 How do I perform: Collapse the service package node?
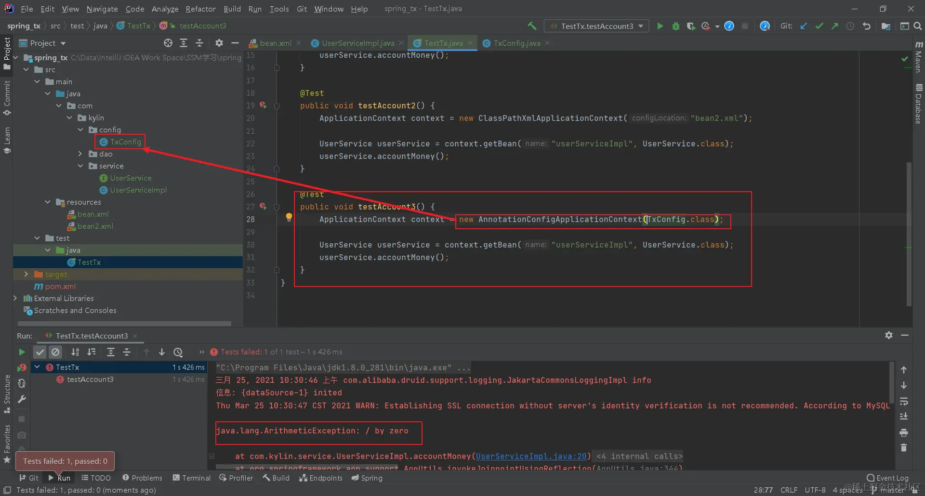click(80, 166)
